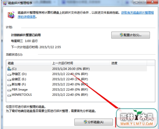
Task: Click the 安装区 (E:) drive icon
Action: pyautogui.click(x=9, y=80)
